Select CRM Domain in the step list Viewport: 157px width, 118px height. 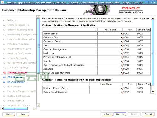coord(14,77)
